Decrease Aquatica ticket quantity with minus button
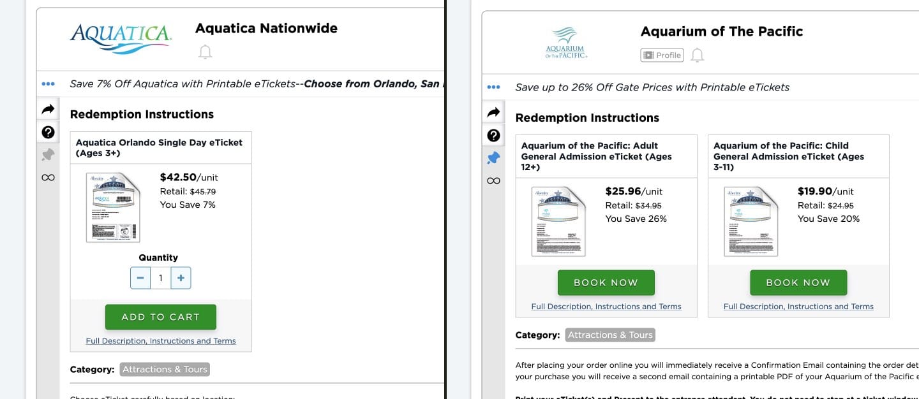Viewport: 919px width, 399px height. [x=140, y=278]
